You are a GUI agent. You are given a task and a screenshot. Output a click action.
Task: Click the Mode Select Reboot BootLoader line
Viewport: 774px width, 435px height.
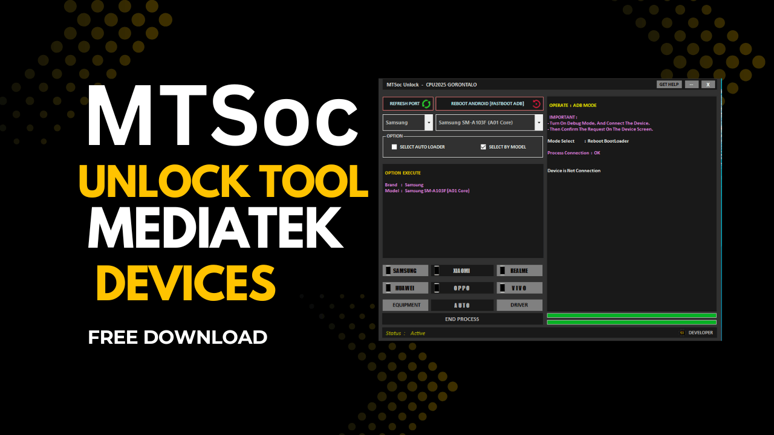588,141
